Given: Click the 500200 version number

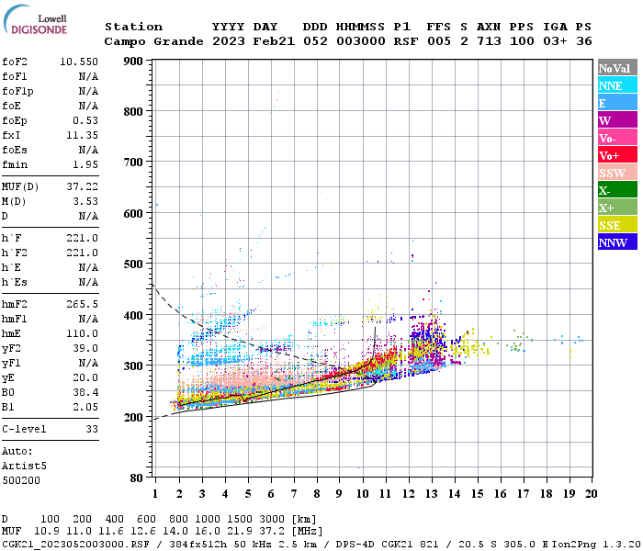Looking at the screenshot, I should pyautogui.click(x=21, y=480).
